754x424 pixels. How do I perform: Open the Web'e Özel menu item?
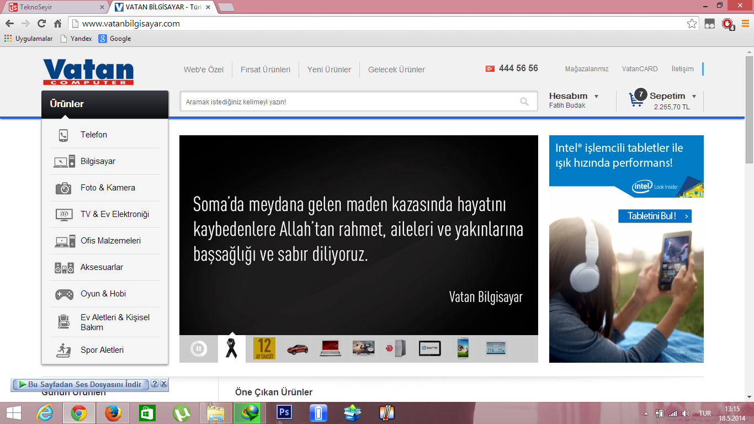[204, 70]
